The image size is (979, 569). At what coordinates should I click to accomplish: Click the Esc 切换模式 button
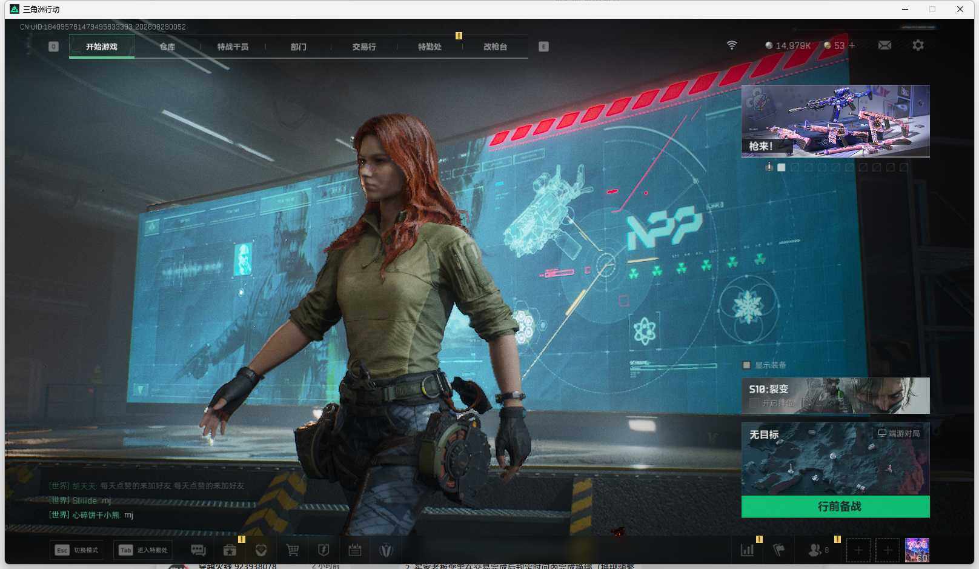tap(77, 550)
